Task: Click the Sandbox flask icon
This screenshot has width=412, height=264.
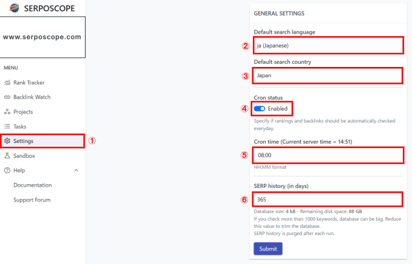Action: click(7, 156)
